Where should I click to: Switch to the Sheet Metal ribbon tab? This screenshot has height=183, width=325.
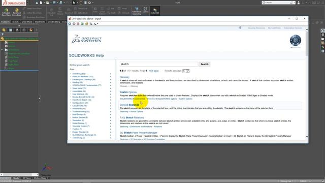pos(27,22)
